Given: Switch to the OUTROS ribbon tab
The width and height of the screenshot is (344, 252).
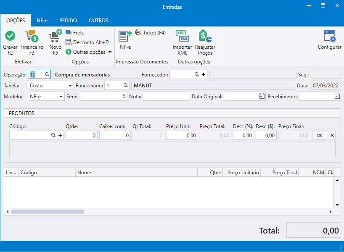Looking at the screenshot, I should pos(98,21).
